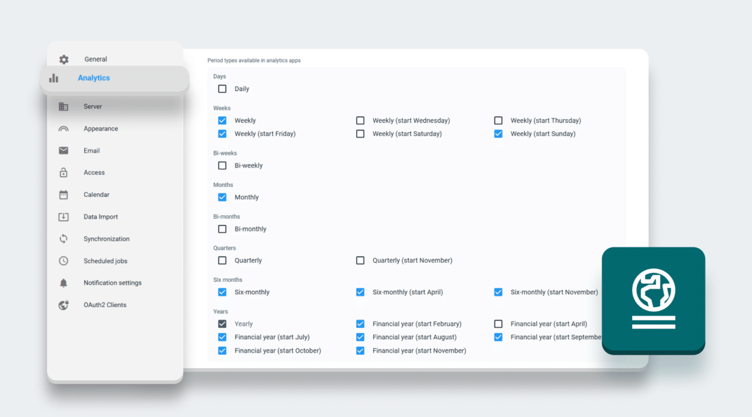Click the Notification settings bell icon

63,283
